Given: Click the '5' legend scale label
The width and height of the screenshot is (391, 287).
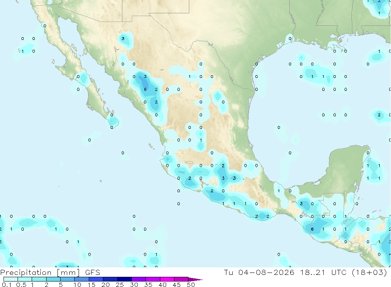Looking at the screenshot, I should pos(61,285).
